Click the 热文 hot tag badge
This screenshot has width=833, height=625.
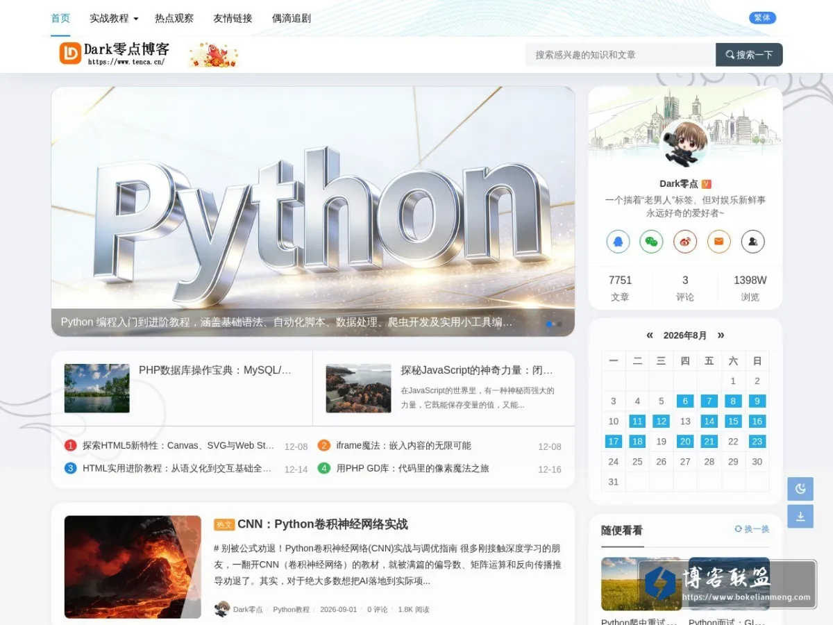point(224,525)
